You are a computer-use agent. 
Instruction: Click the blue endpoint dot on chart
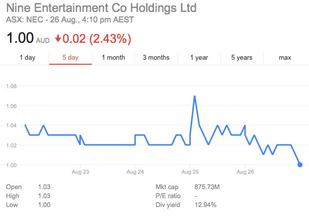pos(300,165)
